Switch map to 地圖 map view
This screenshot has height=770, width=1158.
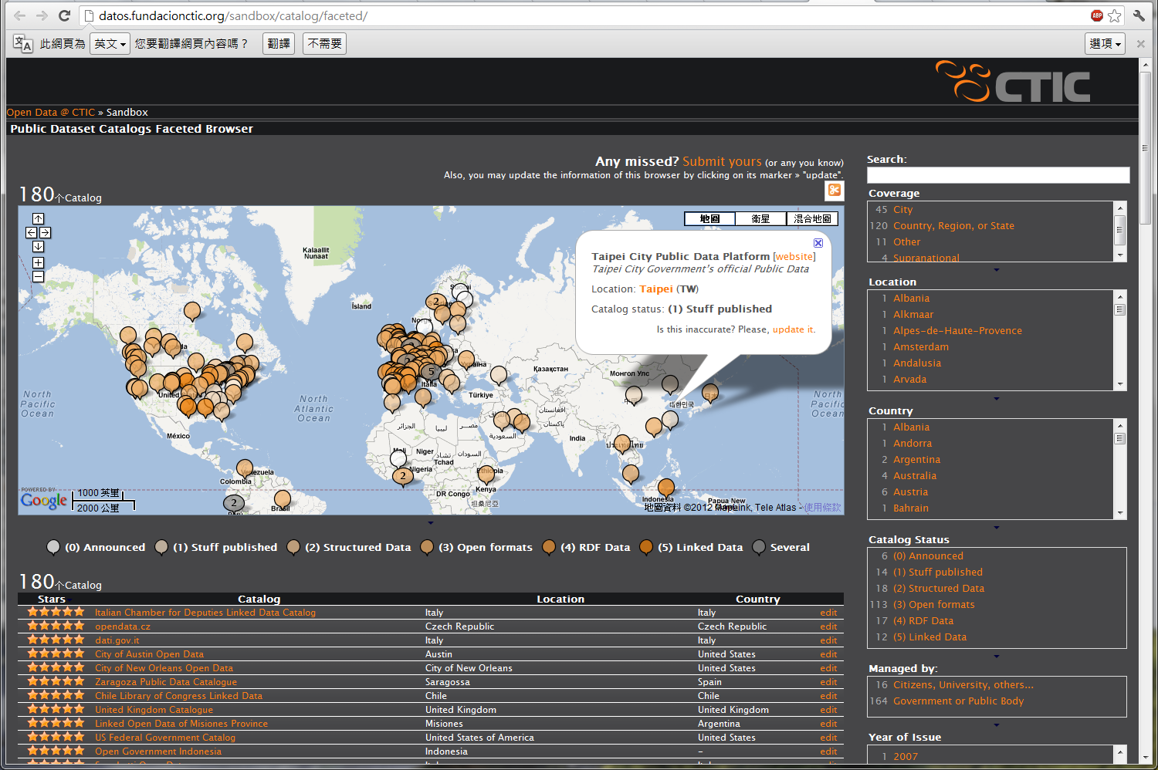710,219
